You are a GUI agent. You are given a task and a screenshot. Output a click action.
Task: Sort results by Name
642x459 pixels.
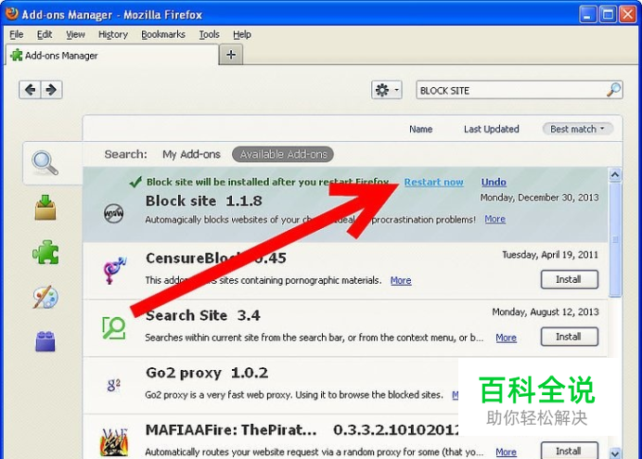point(420,129)
